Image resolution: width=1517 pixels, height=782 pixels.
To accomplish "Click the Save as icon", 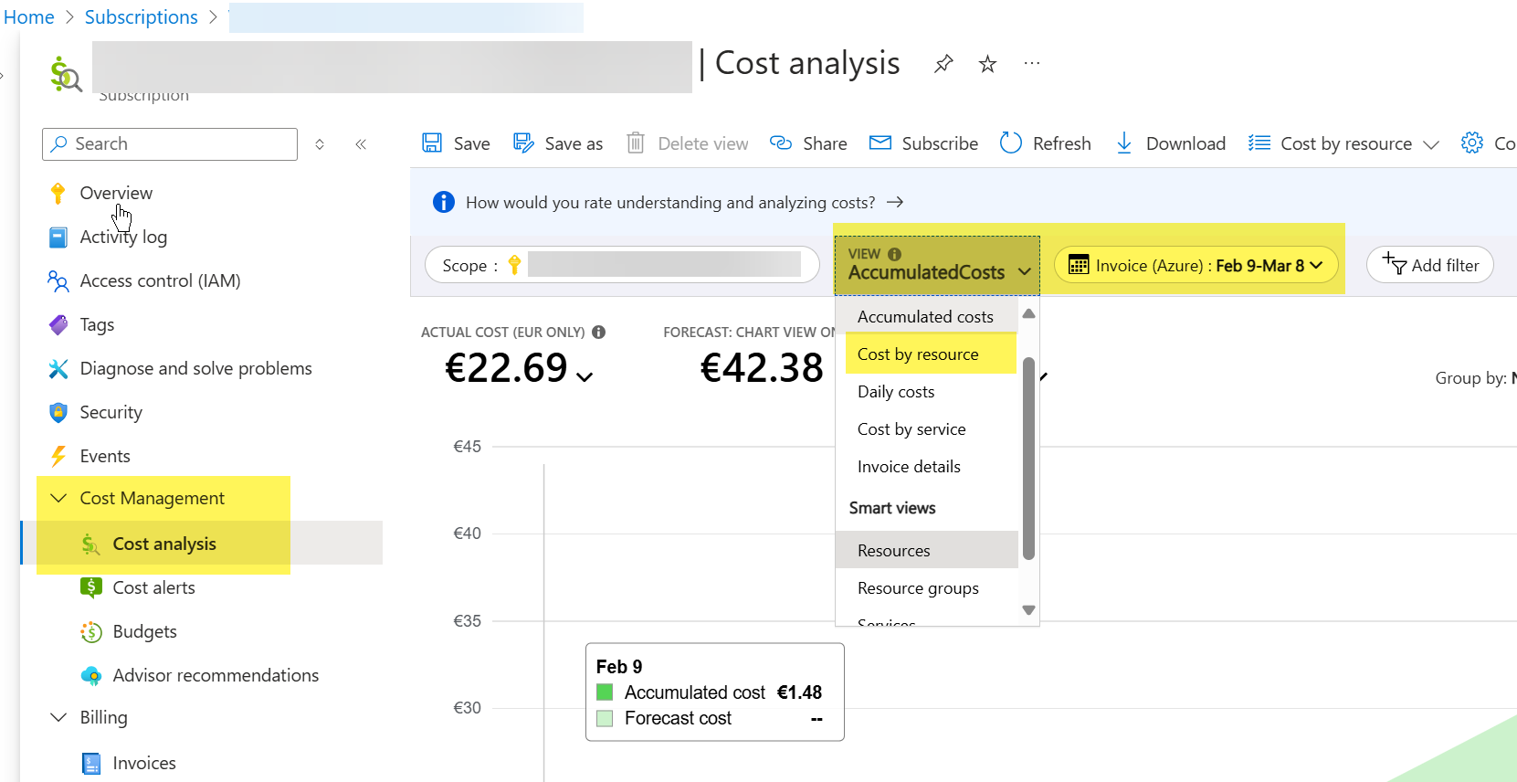I will pyautogui.click(x=523, y=143).
